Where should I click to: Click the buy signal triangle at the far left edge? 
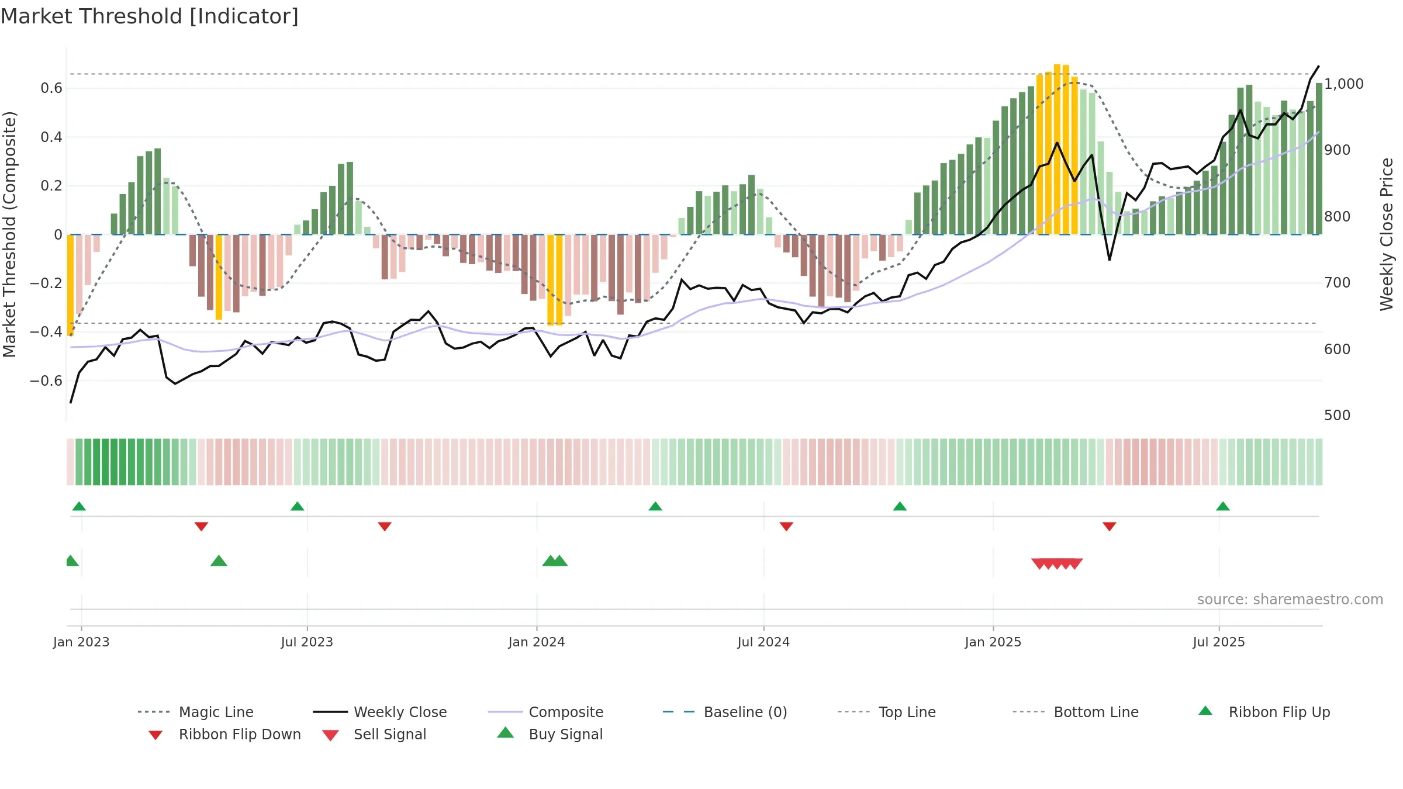(x=71, y=560)
